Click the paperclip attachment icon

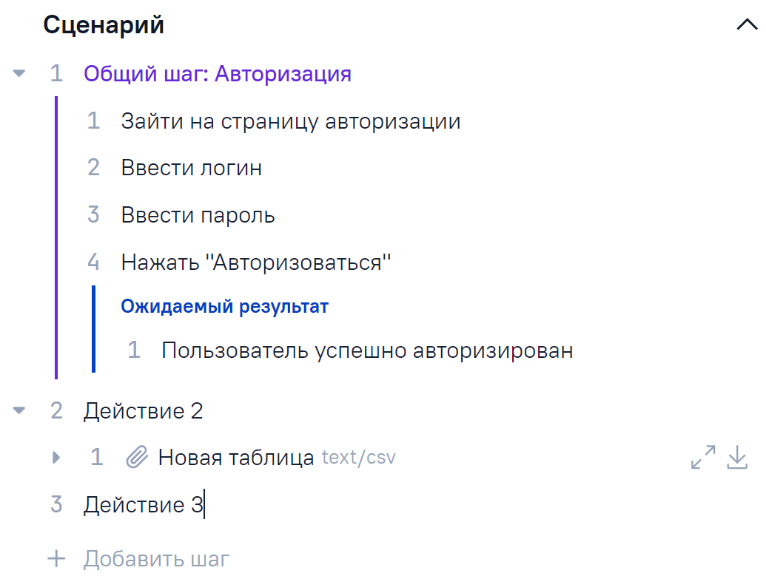pos(137,458)
